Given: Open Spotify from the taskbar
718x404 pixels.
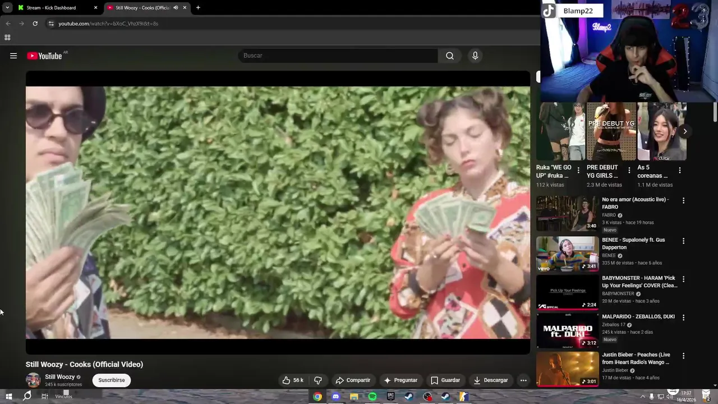Looking at the screenshot, I should 372,397.
